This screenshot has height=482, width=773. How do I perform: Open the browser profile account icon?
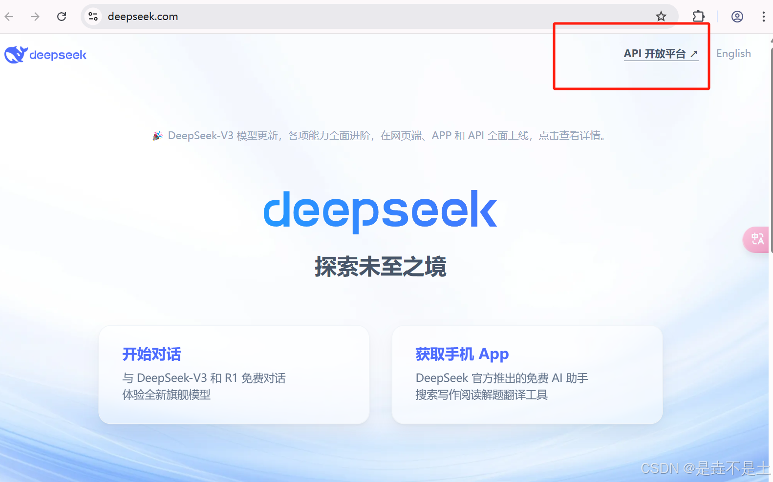(x=737, y=17)
